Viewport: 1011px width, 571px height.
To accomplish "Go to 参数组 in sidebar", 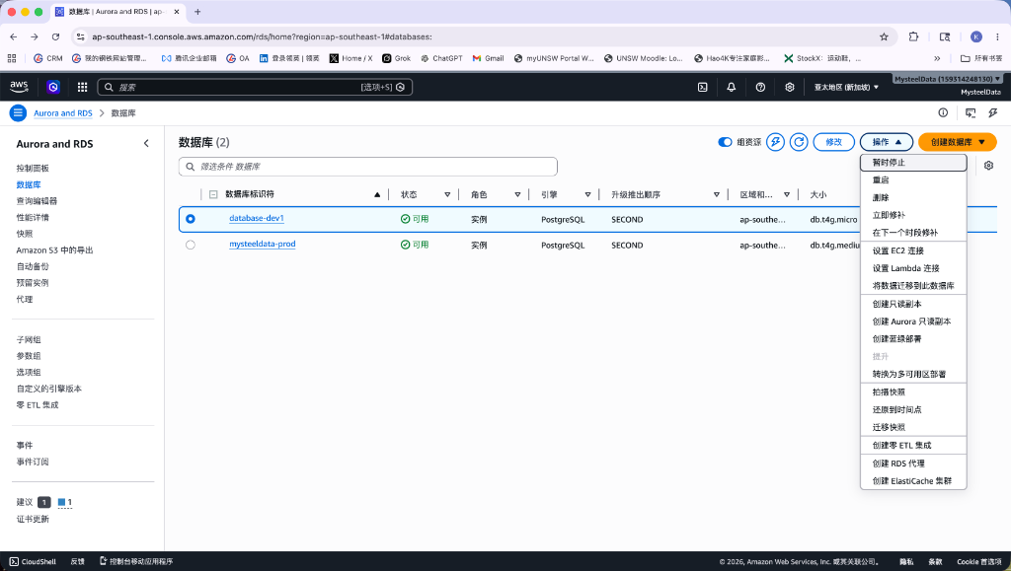I will (x=29, y=356).
